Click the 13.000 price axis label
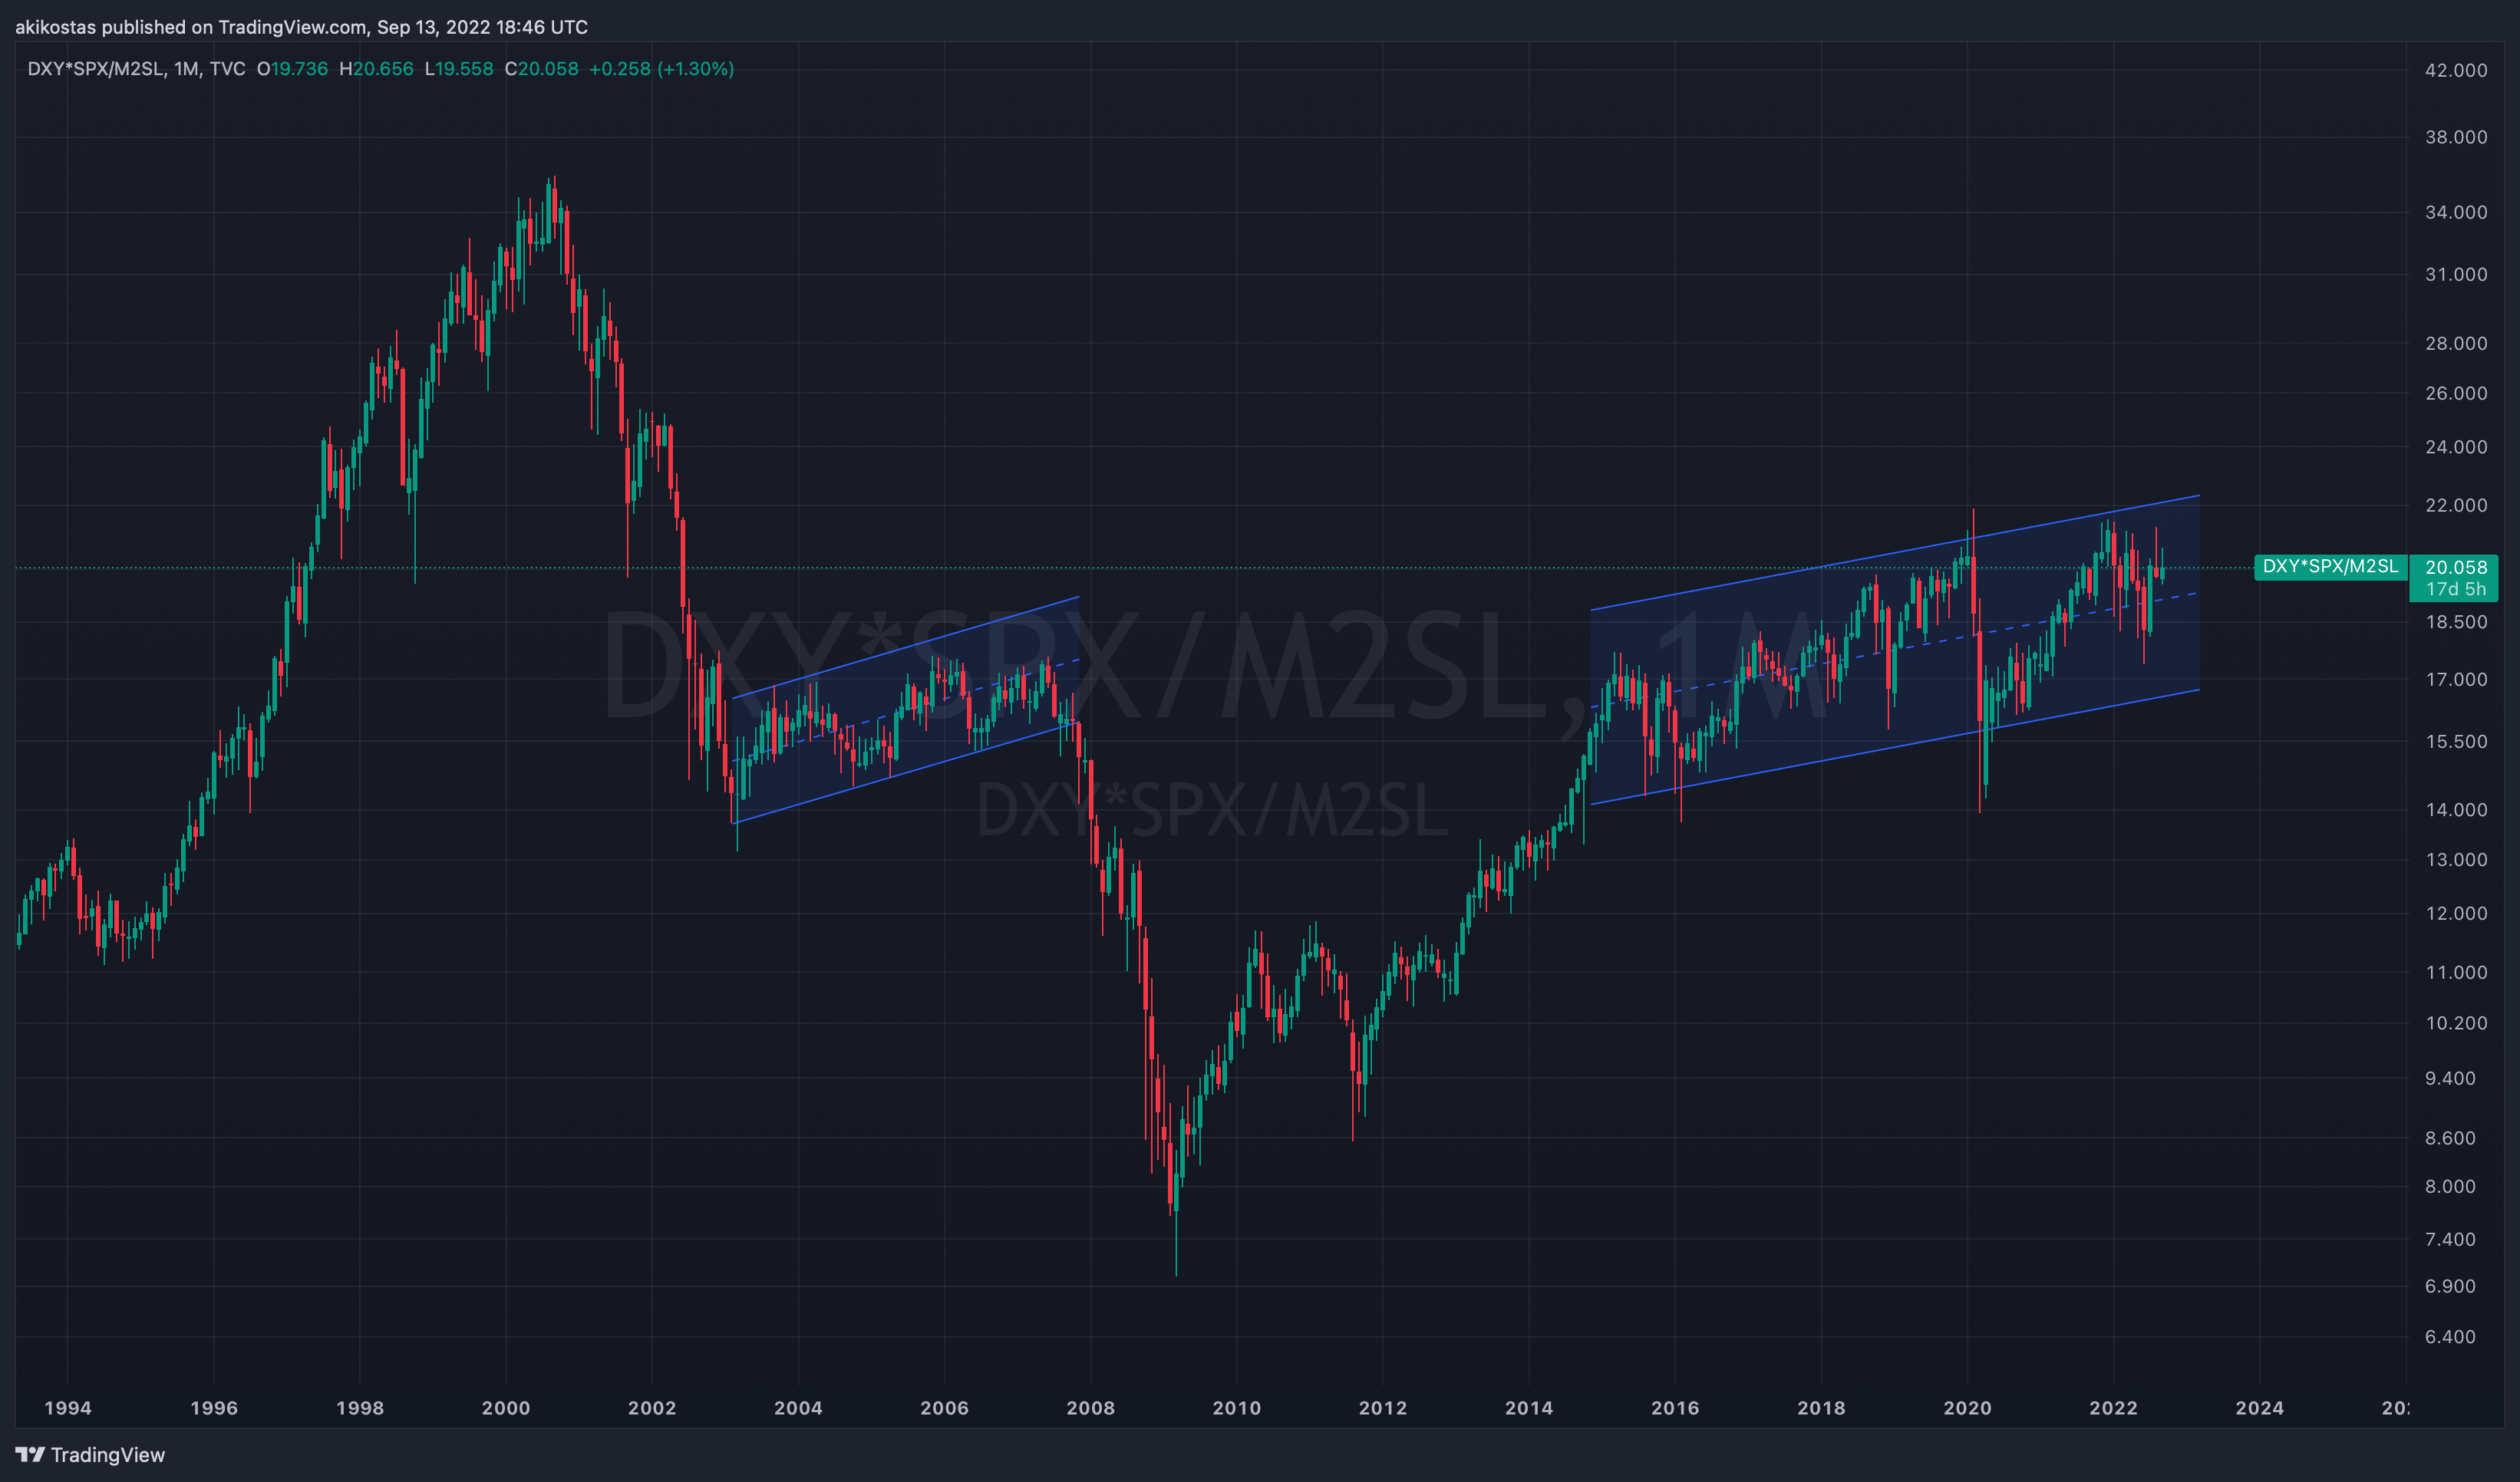2520x1482 pixels. (x=2456, y=859)
